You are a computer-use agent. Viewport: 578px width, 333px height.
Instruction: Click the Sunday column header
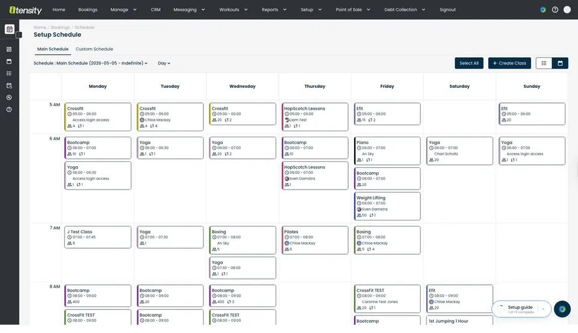coord(532,86)
